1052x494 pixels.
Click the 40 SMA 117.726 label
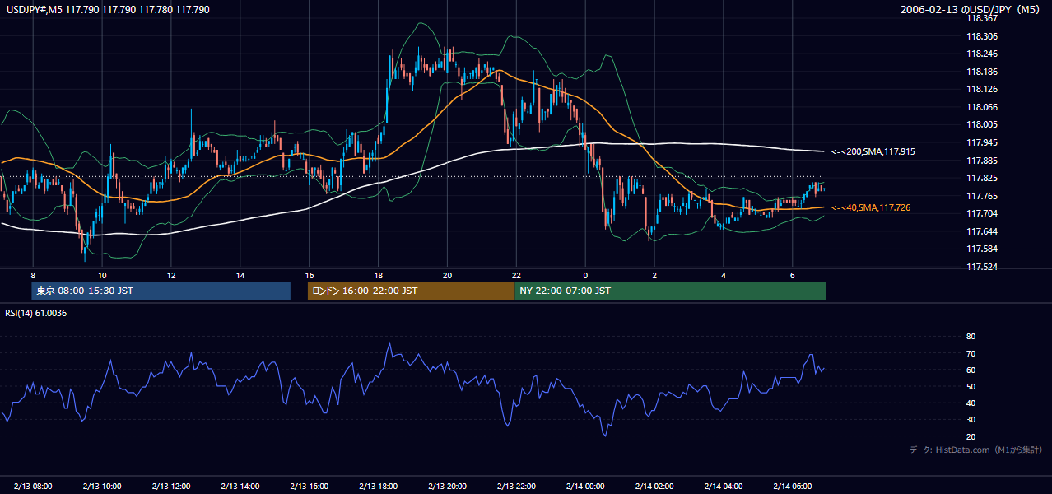(871, 208)
